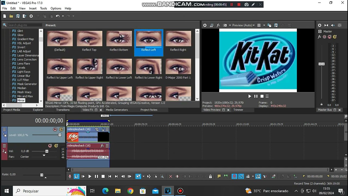Lock the event using the padlock icon
348x196 pixels.
[210, 176]
